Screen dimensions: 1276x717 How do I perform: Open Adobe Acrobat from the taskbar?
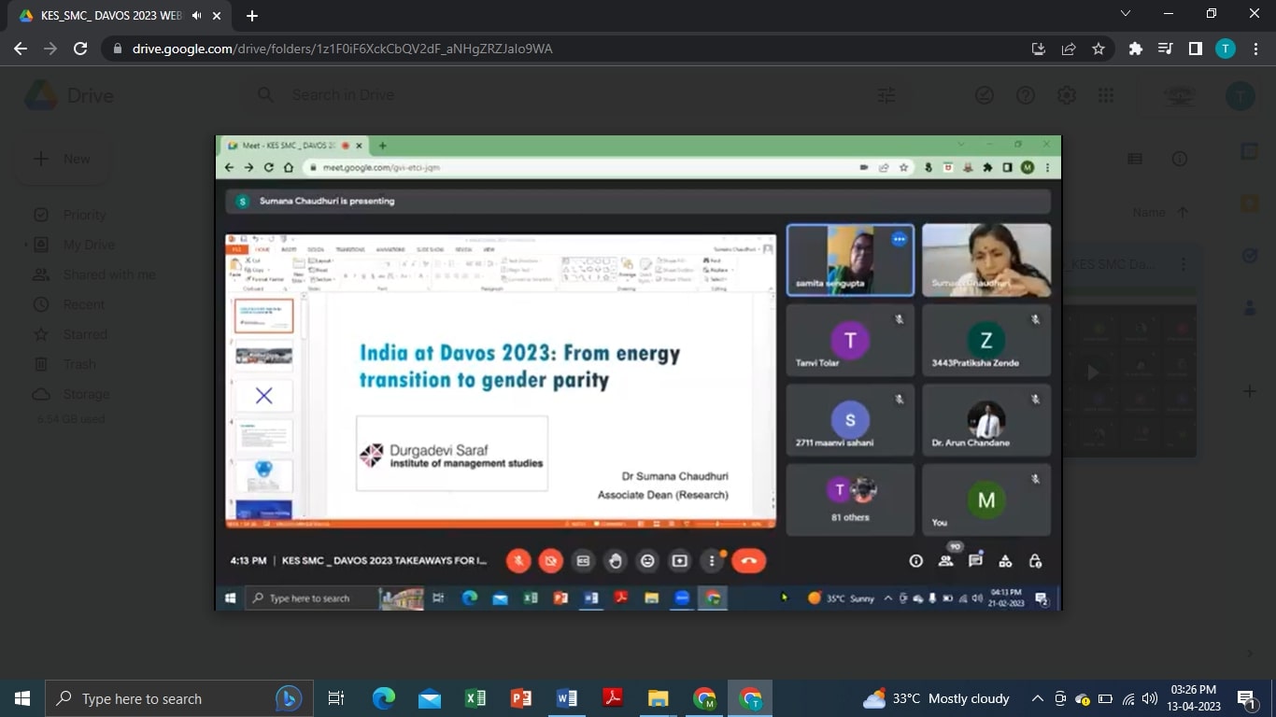point(613,698)
